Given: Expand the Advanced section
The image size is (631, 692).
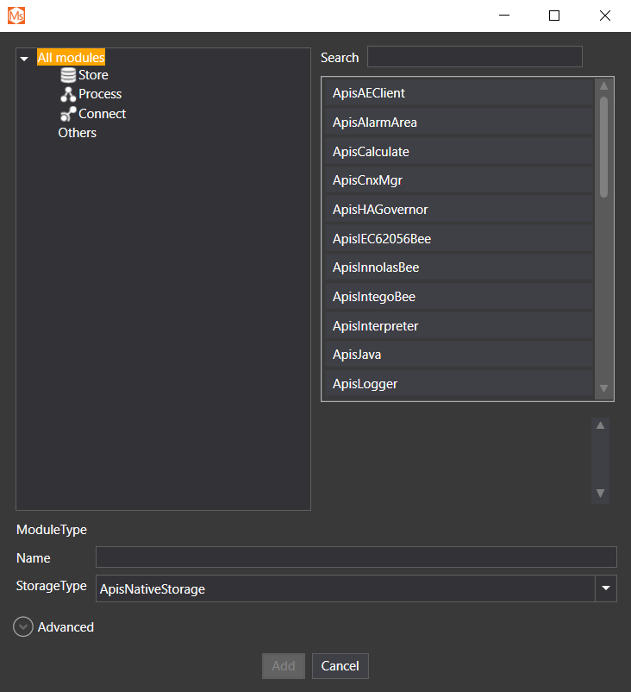Looking at the screenshot, I should point(23,627).
